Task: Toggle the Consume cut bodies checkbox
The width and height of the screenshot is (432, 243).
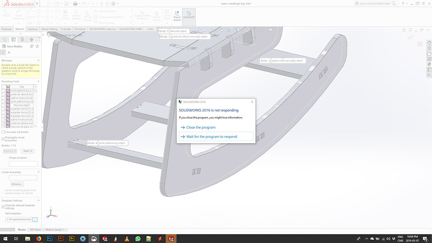Action: pos(3,132)
